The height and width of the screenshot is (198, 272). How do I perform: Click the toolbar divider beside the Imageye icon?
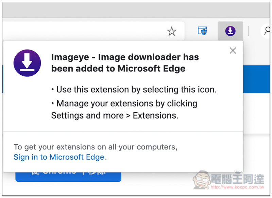(x=249, y=31)
